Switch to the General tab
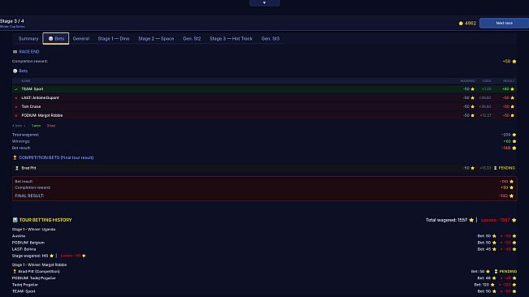 point(81,39)
